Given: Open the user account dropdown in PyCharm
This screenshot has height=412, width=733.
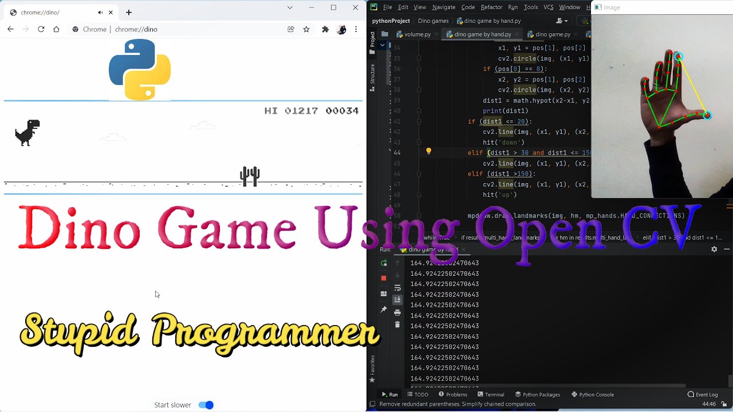Looking at the screenshot, I should (x=562, y=21).
